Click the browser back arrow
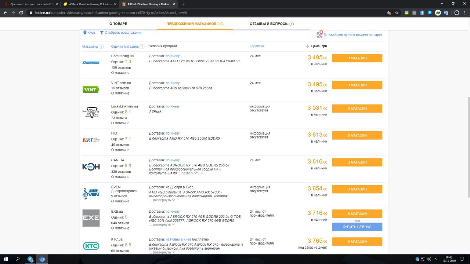Viewport: 470px width, 264px height. tap(5, 12)
